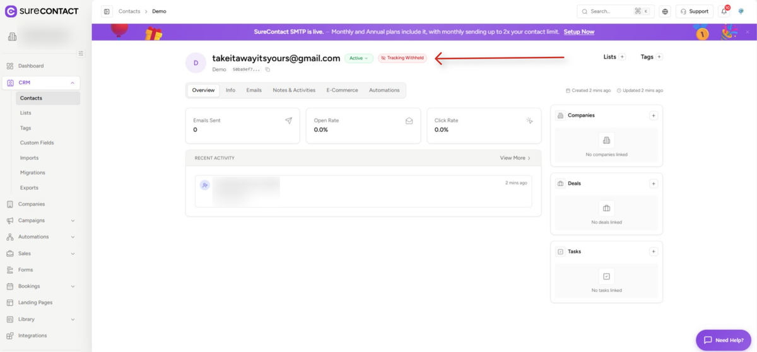Collapse the CRM section
757x352 pixels.
[73, 83]
